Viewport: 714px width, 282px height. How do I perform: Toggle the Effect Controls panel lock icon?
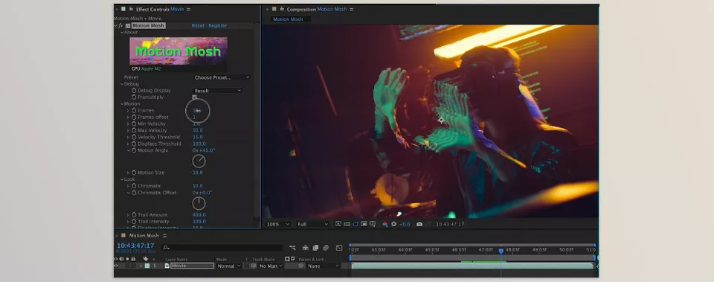pyautogui.click(x=131, y=9)
